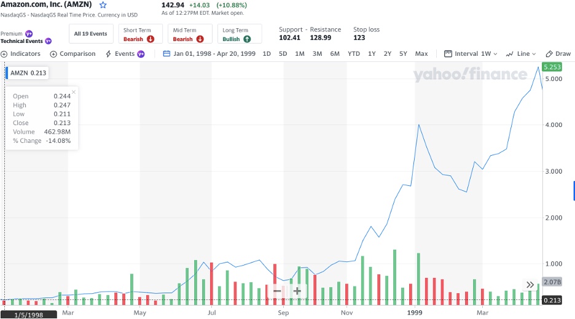Click the 1999 x-axis label

[415, 312]
